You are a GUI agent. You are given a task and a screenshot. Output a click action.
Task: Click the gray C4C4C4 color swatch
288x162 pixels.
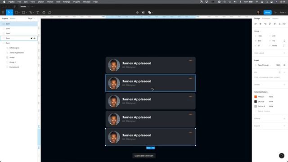pos(256,106)
